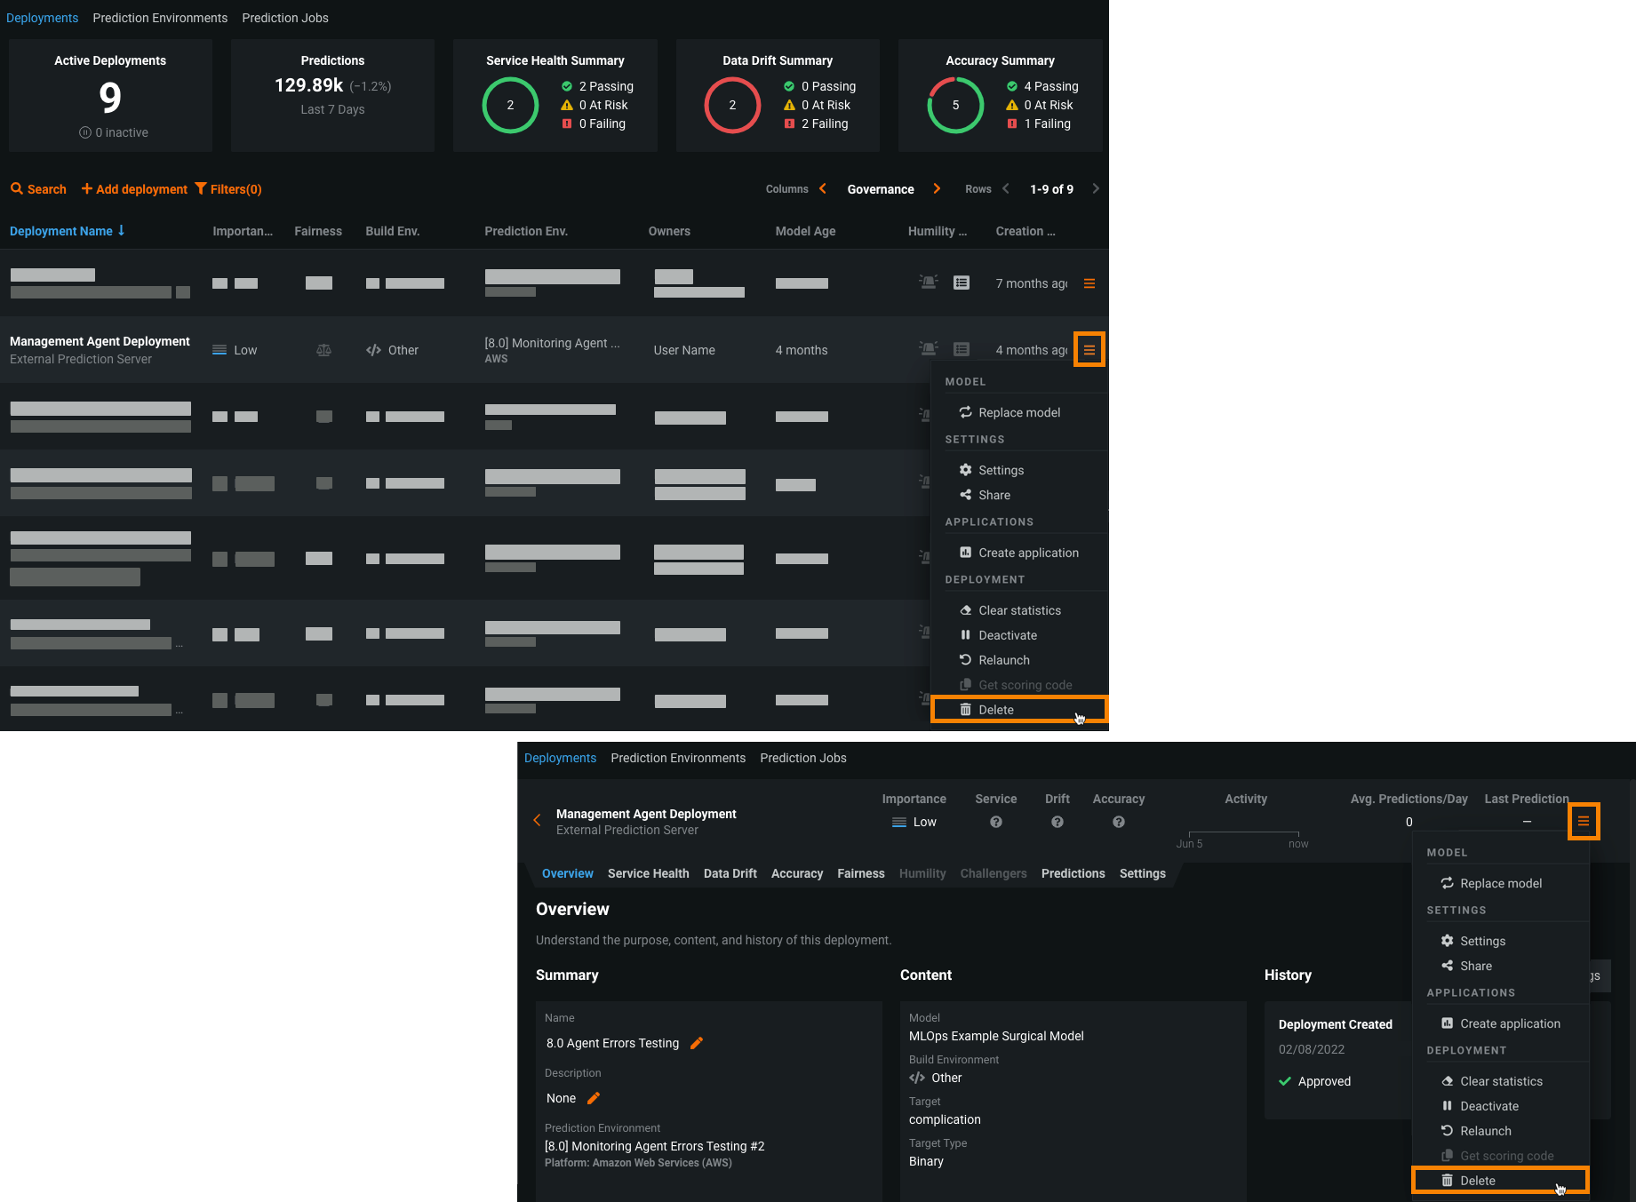Click the Accuracy status question mark icon
Image resolution: width=1636 pixels, height=1202 pixels.
(x=1118, y=822)
